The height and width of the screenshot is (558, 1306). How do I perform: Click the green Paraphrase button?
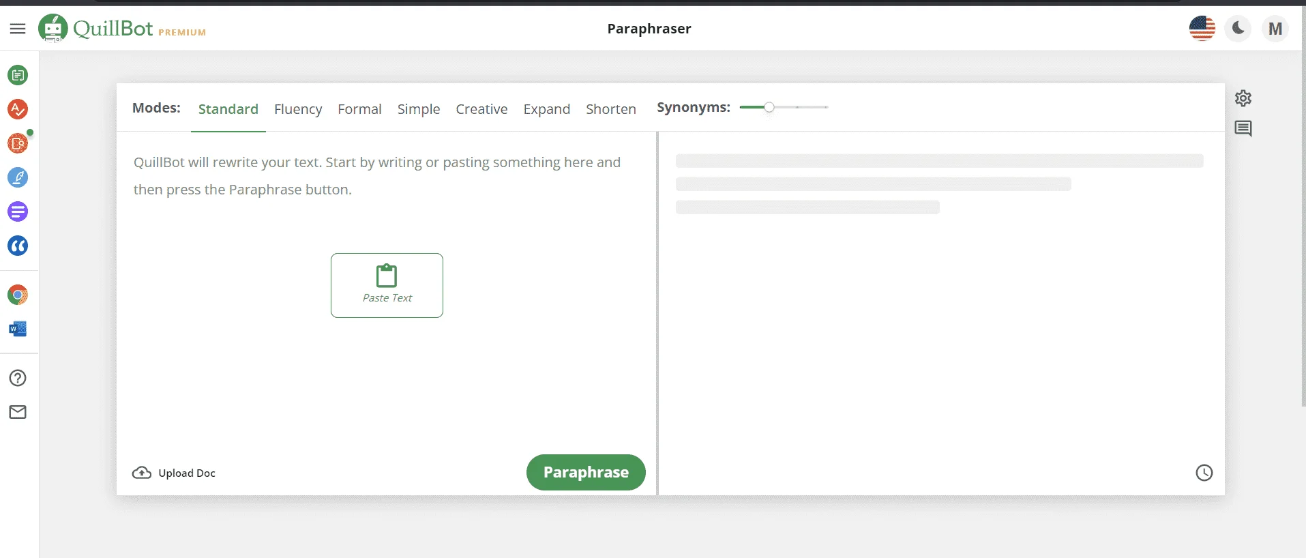coord(586,472)
